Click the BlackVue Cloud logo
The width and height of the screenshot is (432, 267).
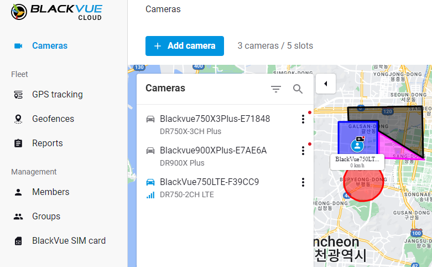(56, 12)
